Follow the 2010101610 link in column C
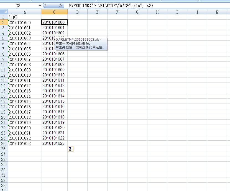The image size is (230, 191). coord(53,75)
